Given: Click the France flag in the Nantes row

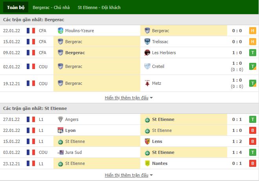Looking at the screenshot, I should click(31, 163).
